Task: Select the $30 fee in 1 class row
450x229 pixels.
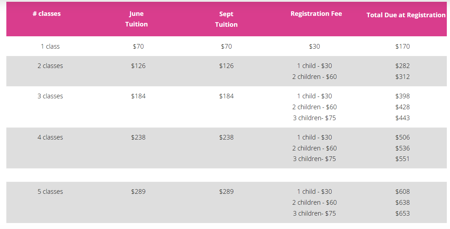Action: point(314,47)
